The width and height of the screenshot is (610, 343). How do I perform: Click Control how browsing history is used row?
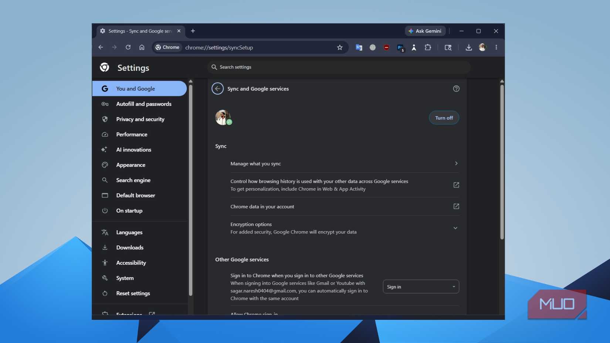click(x=345, y=185)
